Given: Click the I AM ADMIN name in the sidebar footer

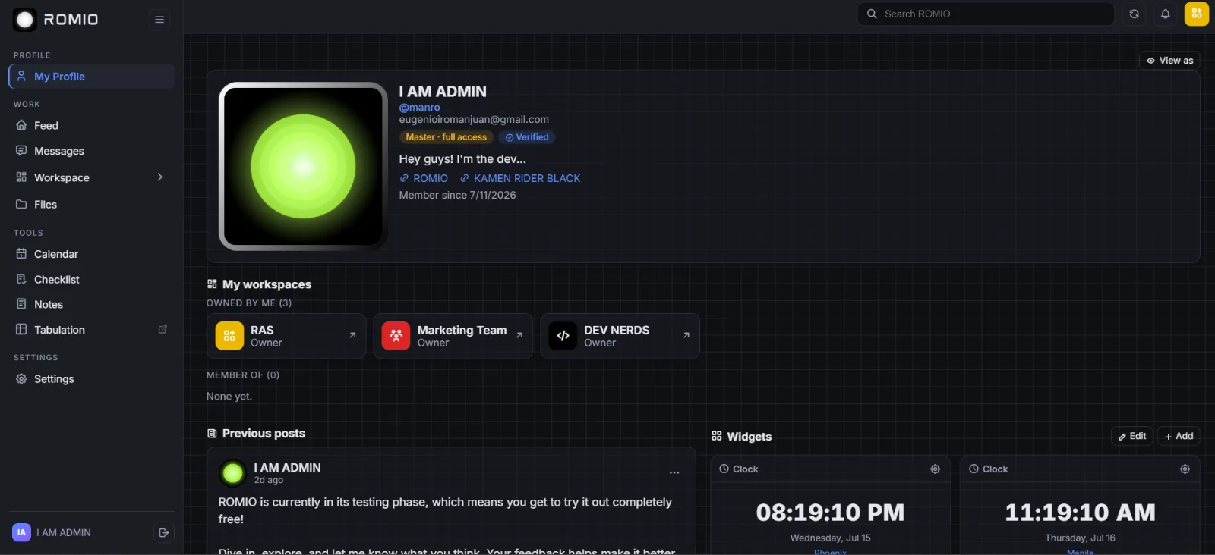Looking at the screenshot, I should click(64, 533).
